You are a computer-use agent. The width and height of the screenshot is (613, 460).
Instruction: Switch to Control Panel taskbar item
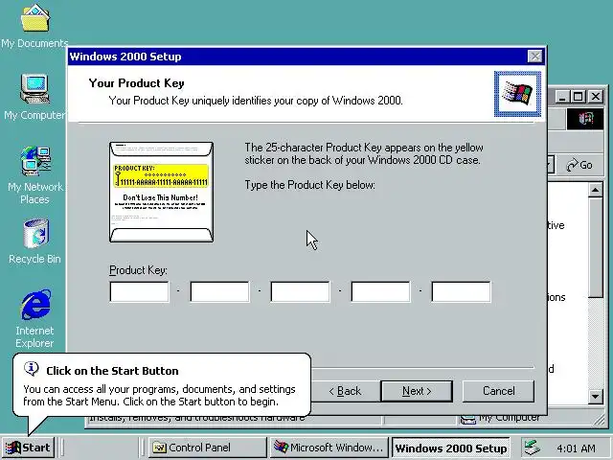pyautogui.click(x=207, y=448)
